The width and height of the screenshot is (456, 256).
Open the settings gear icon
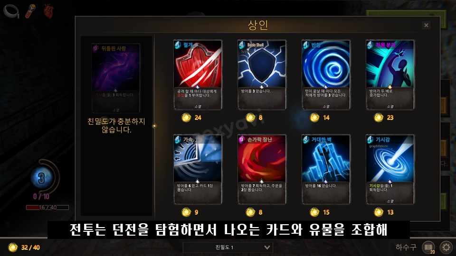click(446, 247)
